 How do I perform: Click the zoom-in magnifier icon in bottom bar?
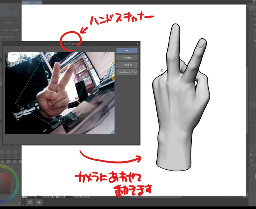(48, 196)
